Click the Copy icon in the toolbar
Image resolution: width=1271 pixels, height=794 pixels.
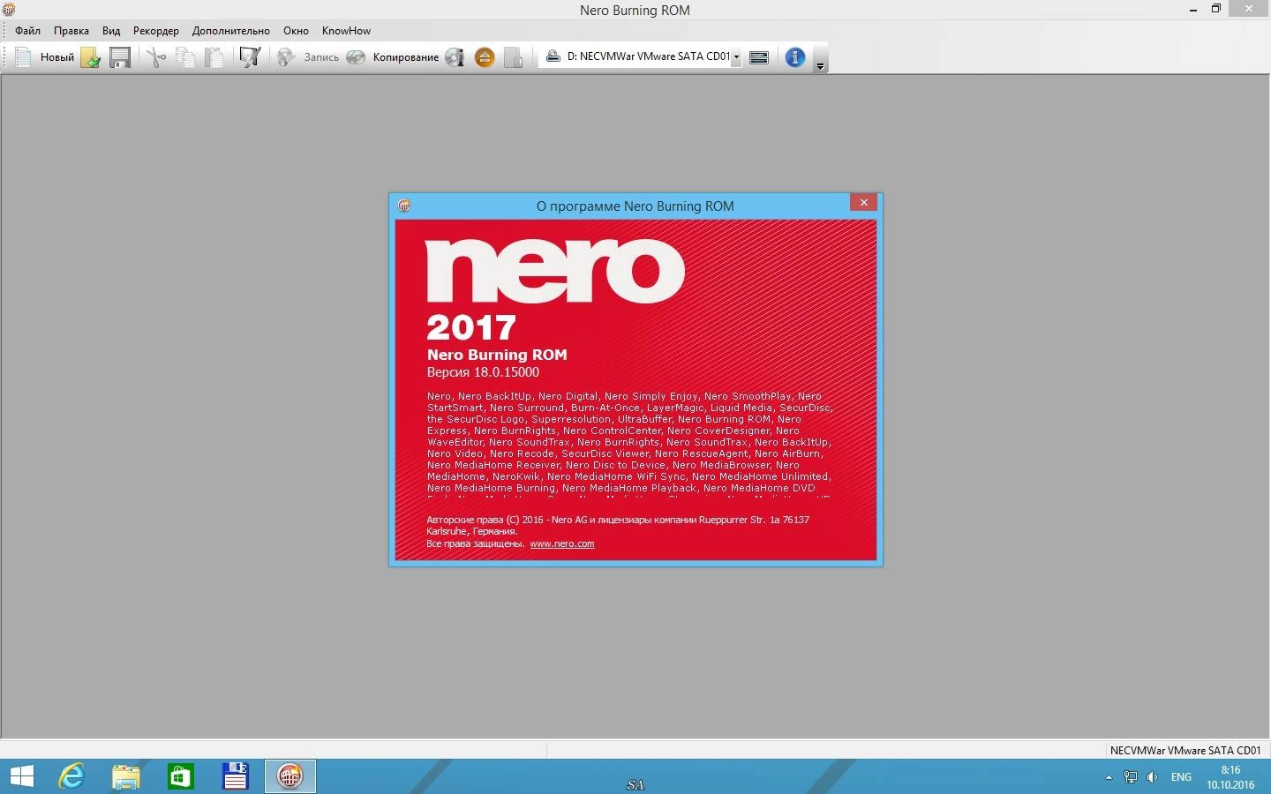[x=185, y=57]
